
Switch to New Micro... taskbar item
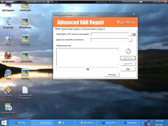coord(86,123)
